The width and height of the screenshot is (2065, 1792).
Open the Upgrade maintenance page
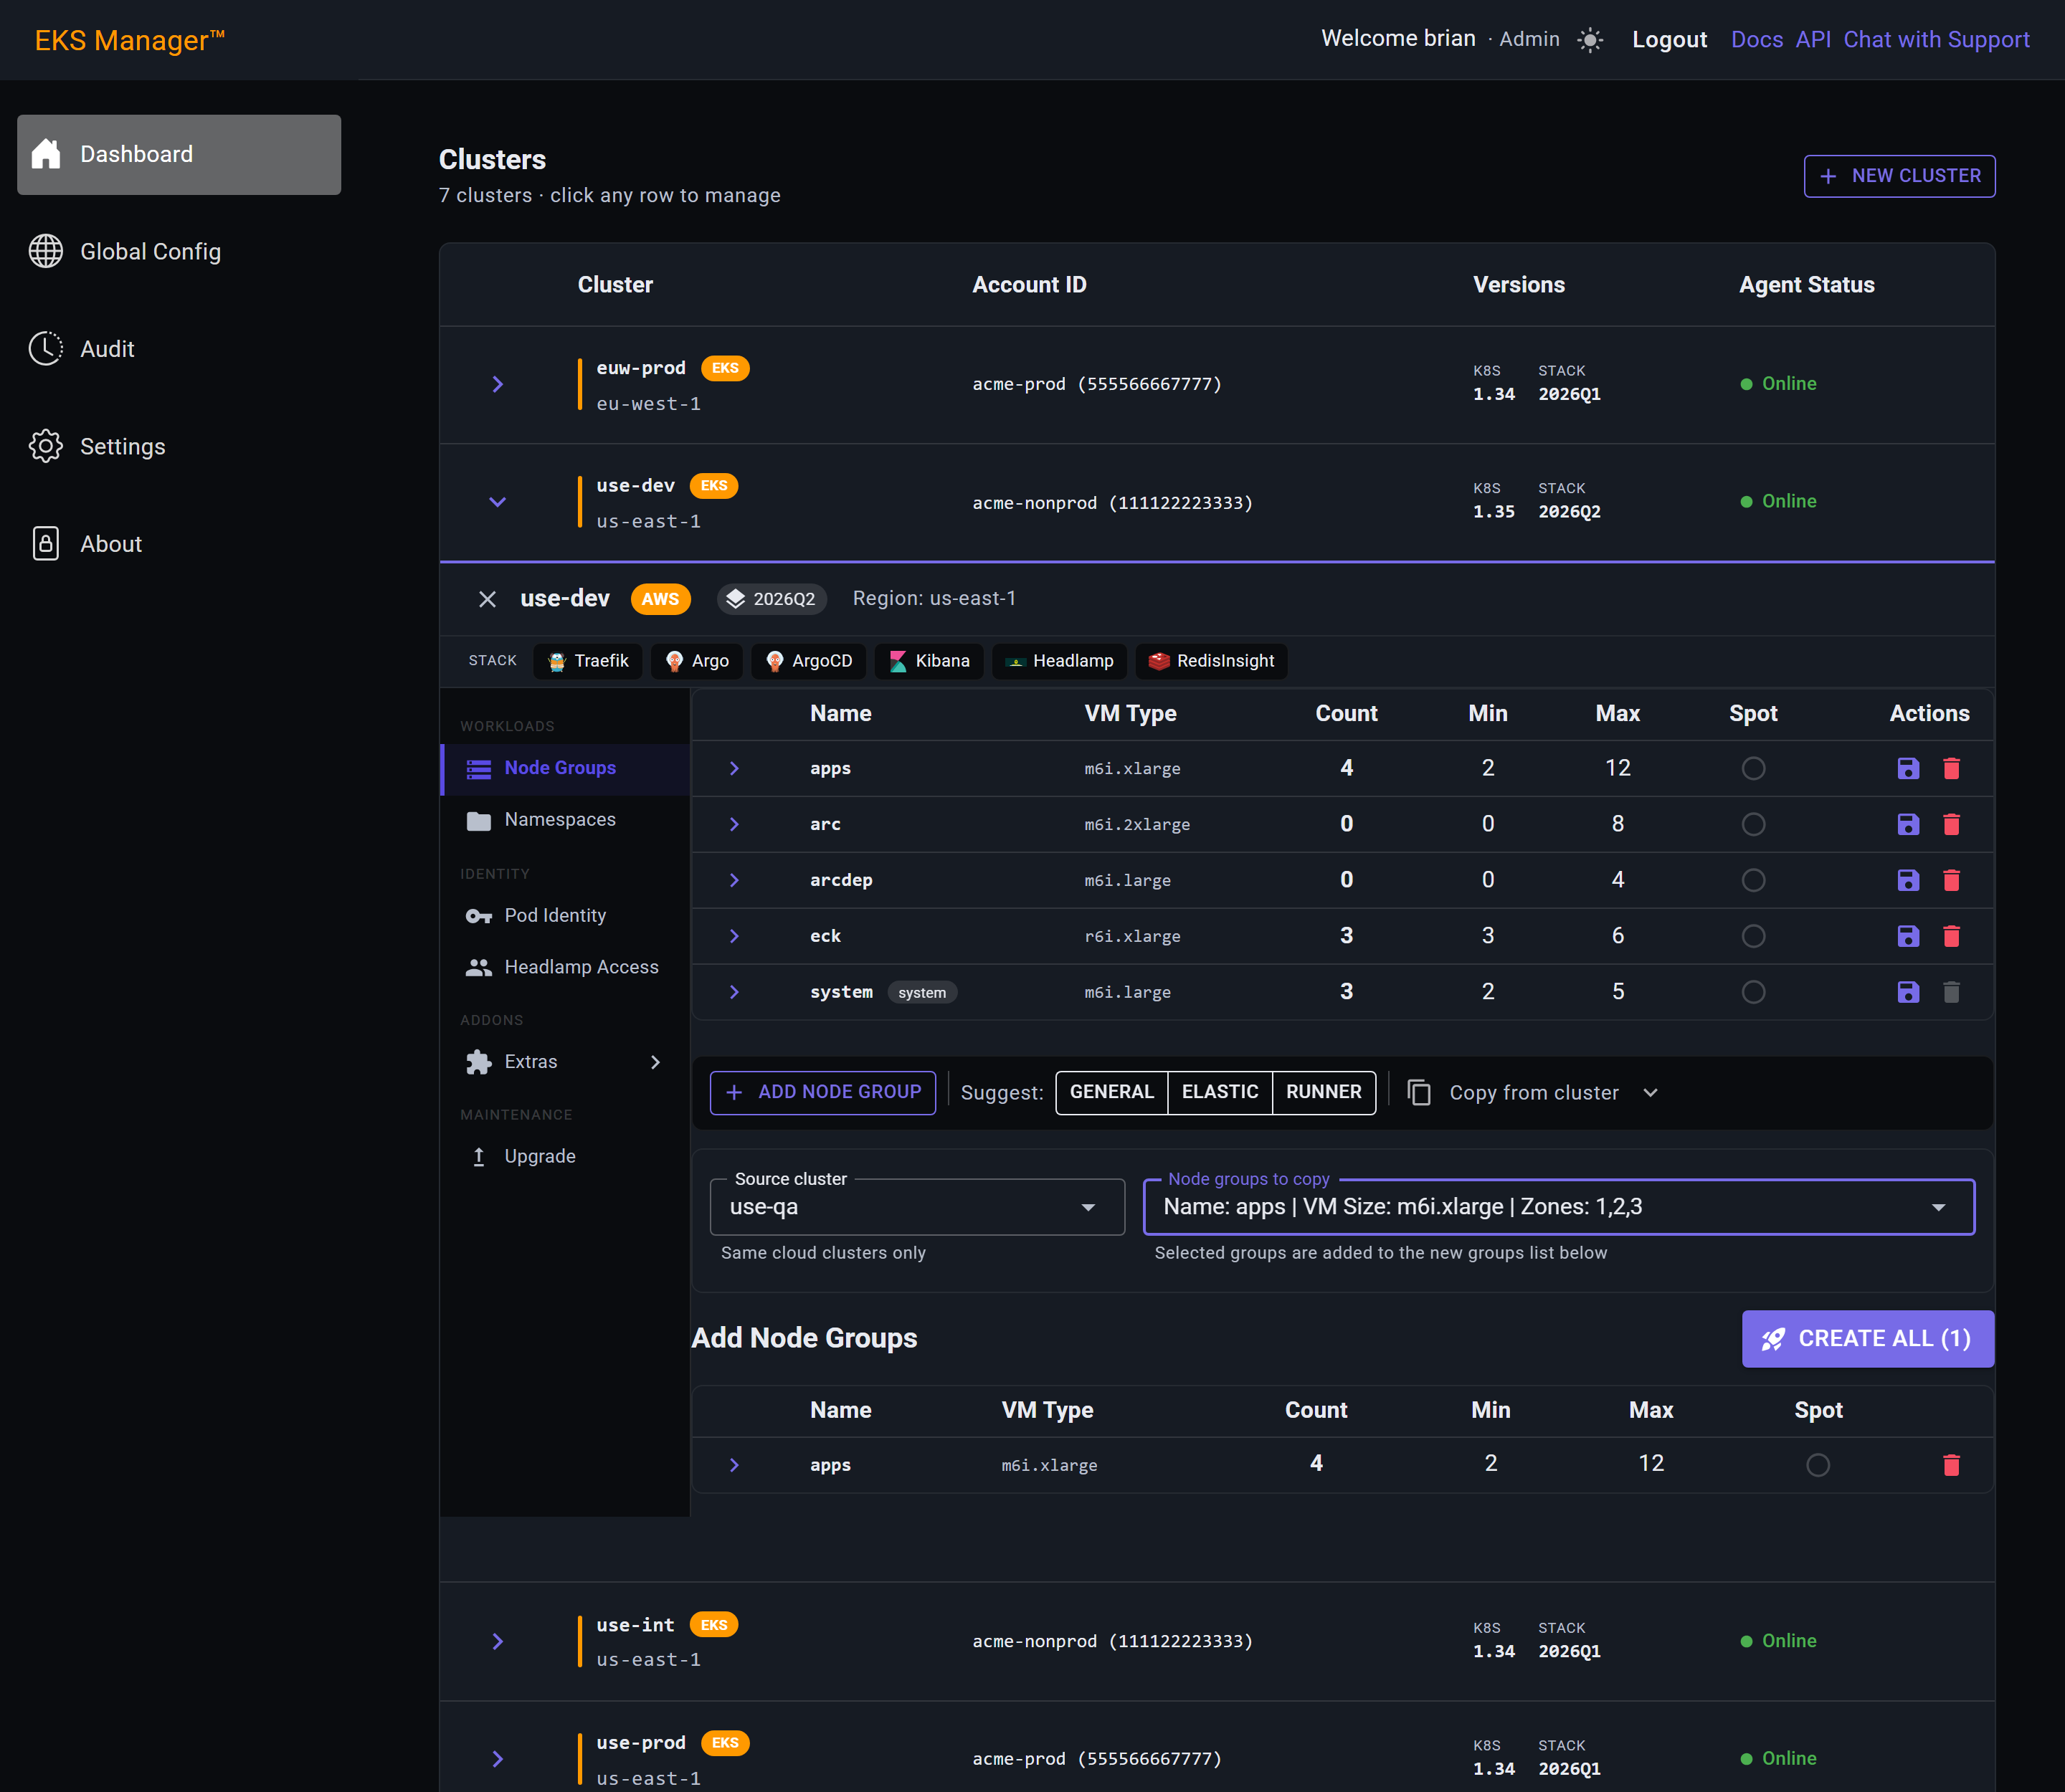[x=565, y=1156]
